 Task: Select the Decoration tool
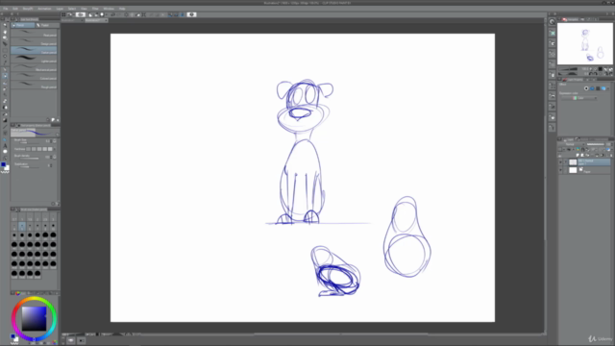coord(5,94)
